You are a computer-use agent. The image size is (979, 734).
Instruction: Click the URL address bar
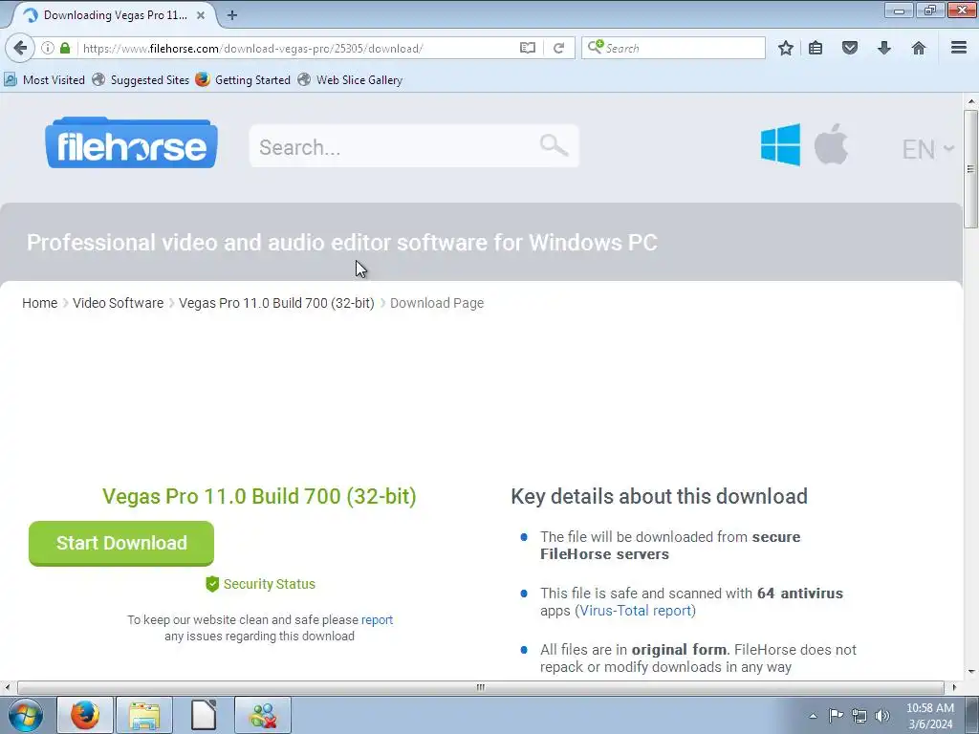click(298, 48)
